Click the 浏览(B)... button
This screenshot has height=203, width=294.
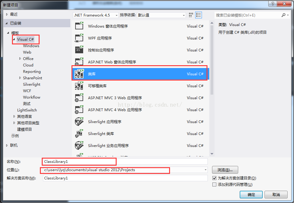tap(225, 170)
